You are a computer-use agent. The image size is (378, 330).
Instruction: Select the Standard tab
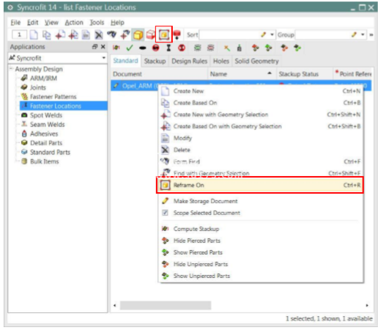(125, 61)
